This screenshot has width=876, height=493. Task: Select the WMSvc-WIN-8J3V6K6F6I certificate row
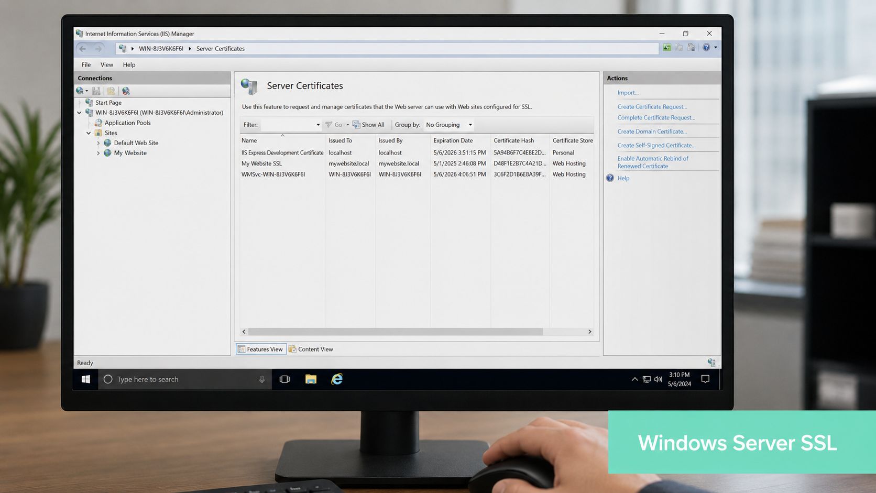(x=417, y=174)
